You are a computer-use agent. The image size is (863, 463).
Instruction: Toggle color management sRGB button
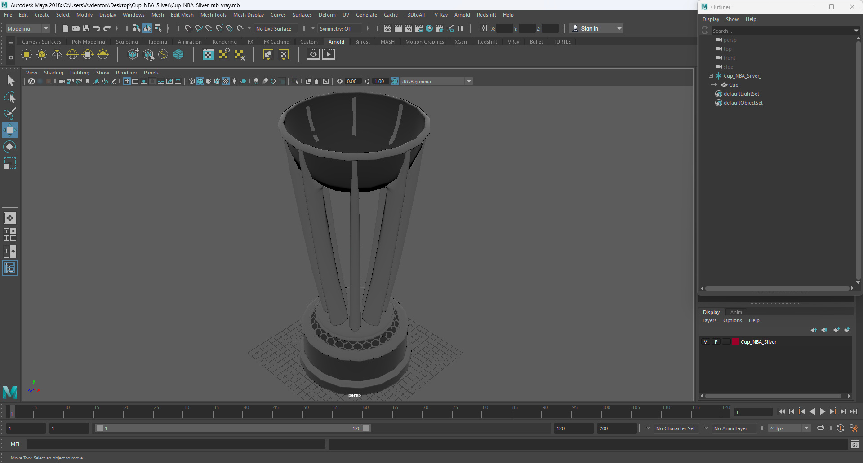tap(395, 81)
